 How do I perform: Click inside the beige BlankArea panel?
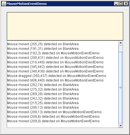[65, 26]
